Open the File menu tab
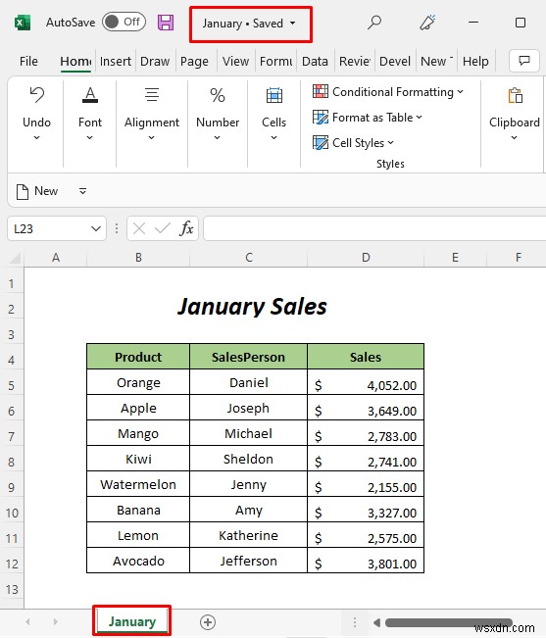546x638 pixels. 28,62
